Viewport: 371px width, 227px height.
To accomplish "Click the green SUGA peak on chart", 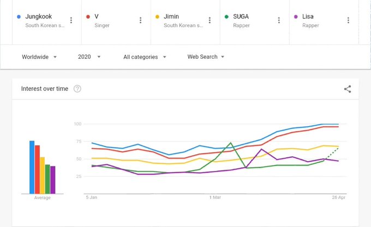I will (231, 143).
